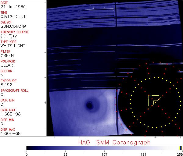Select the exposure value "8.192"
This screenshot has width=183, height=156.
tap(6, 85)
